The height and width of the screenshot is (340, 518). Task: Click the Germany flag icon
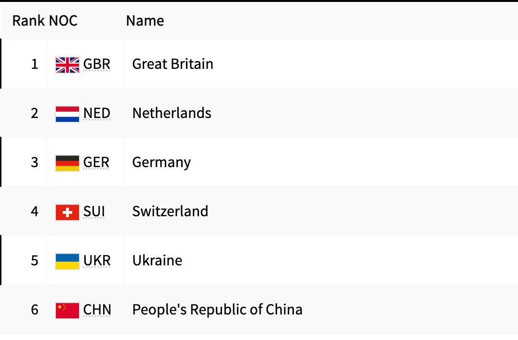(x=67, y=163)
